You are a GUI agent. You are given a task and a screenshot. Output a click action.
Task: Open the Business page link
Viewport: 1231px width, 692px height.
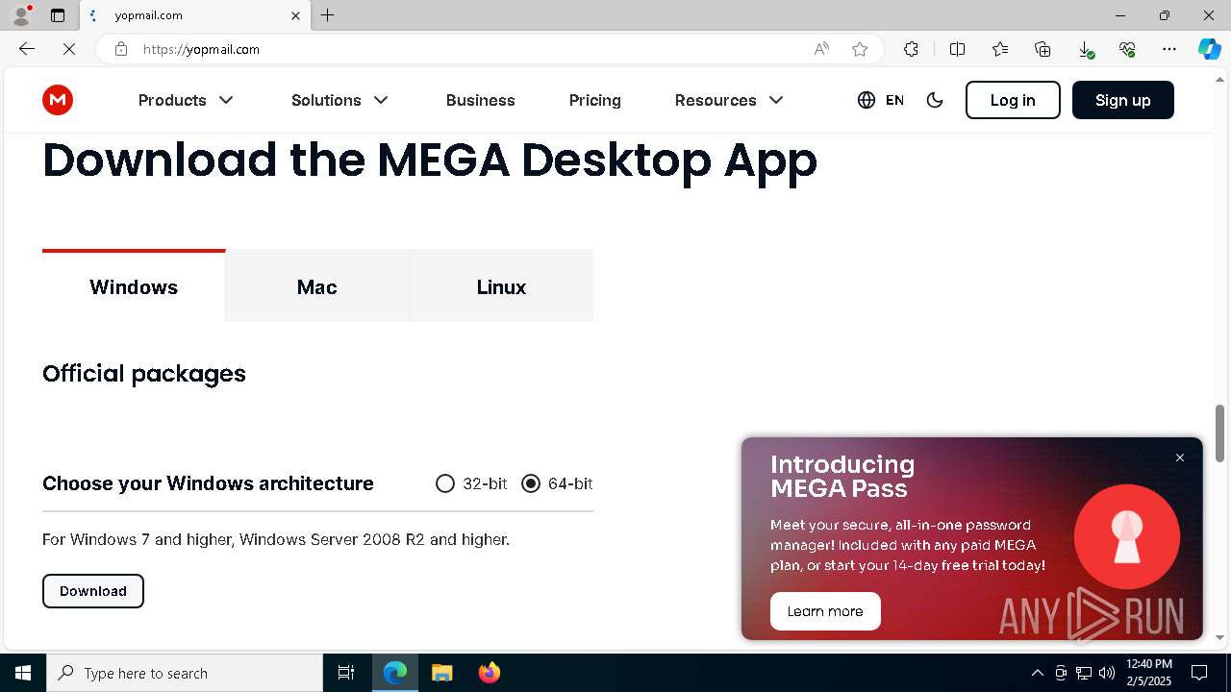pyautogui.click(x=481, y=100)
